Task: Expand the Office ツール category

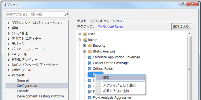Action: (9, 70)
